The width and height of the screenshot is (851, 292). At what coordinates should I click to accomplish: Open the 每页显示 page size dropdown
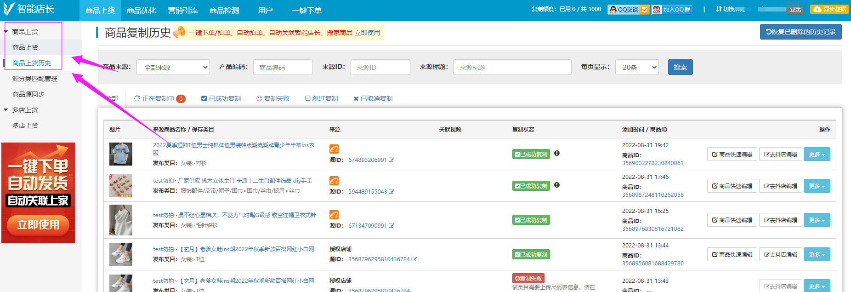coord(636,68)
